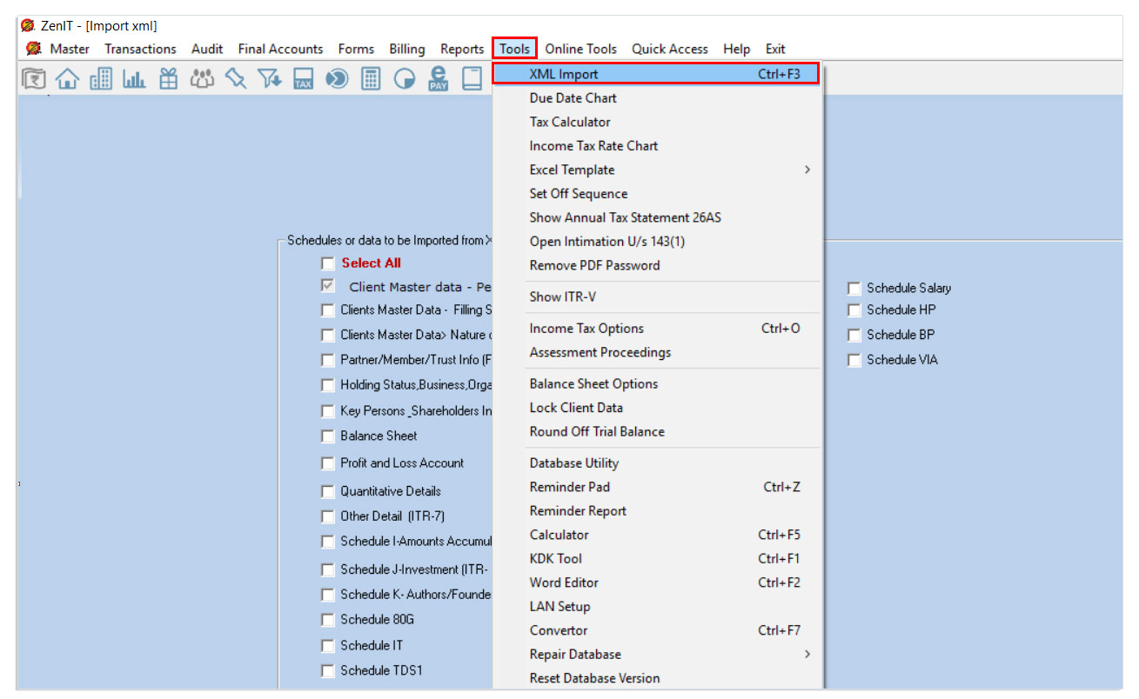Choose XML Import from the Tools menu
The image size is (1139, 699).
656,74
